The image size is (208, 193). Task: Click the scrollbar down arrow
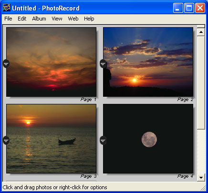[201, 177]
